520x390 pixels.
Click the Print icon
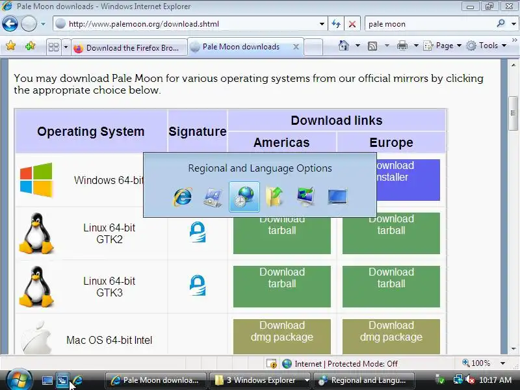[402, 45]
